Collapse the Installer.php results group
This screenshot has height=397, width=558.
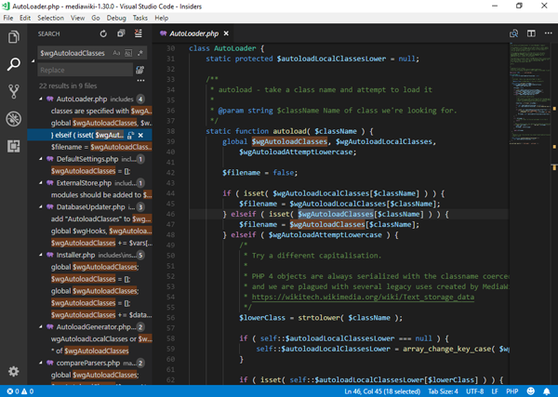click(42, 255)
